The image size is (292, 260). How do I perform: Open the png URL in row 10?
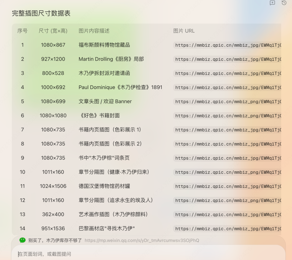(x=227, y=172)
